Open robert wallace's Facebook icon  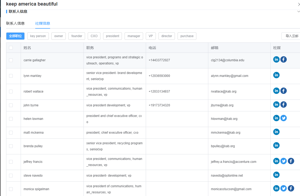click(284, 91)
